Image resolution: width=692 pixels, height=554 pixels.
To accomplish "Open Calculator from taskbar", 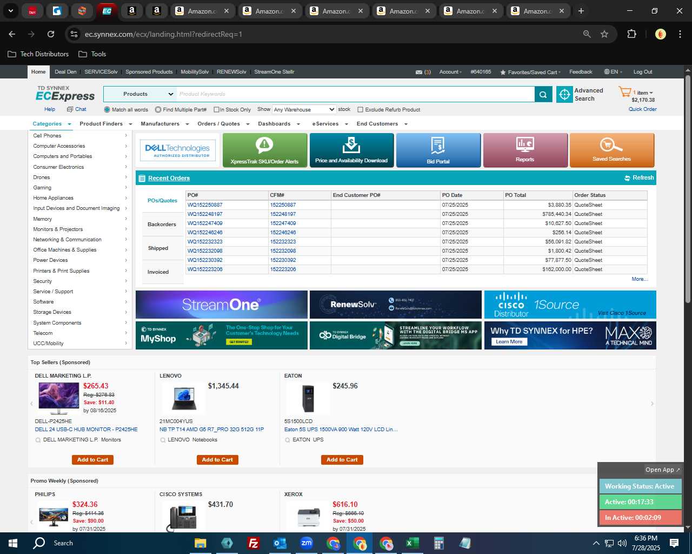I will [x=438, y=543].
